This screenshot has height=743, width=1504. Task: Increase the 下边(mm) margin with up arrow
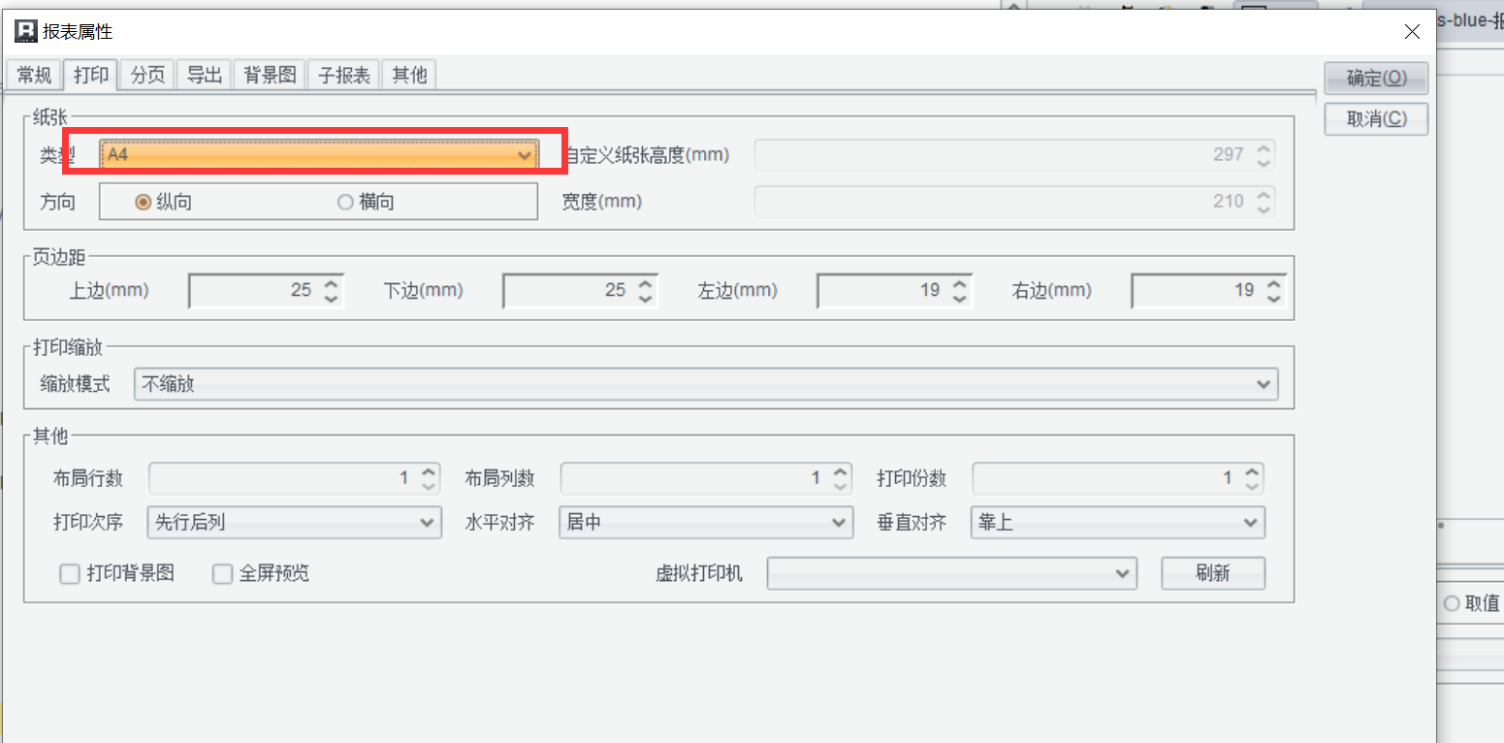[645, 283]
